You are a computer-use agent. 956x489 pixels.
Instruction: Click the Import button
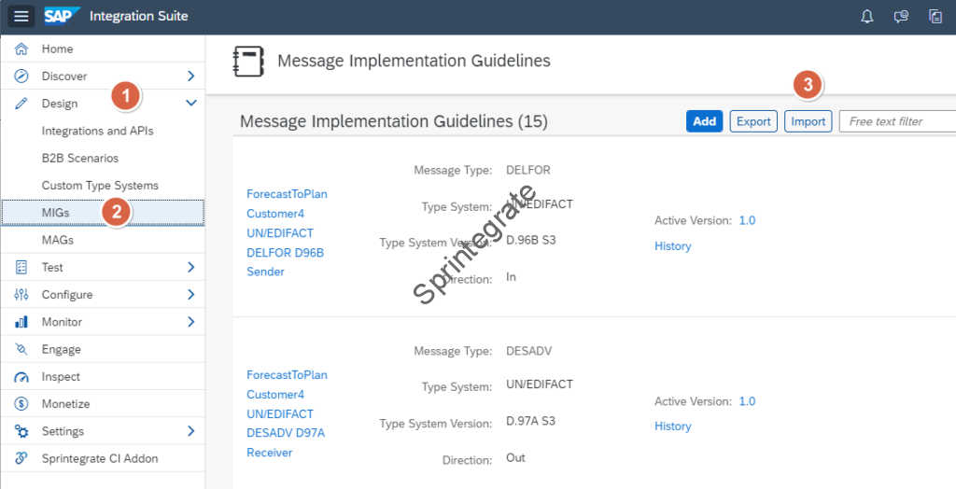(808, 121)
